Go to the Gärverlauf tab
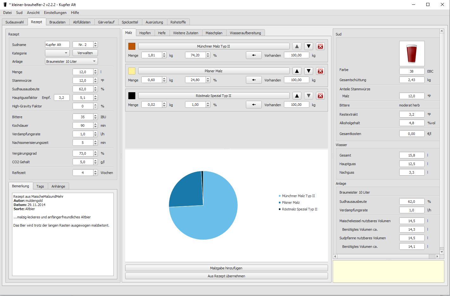Image resolution: width=450 pixels, height=296 pixels. click(x=106, y=22)
